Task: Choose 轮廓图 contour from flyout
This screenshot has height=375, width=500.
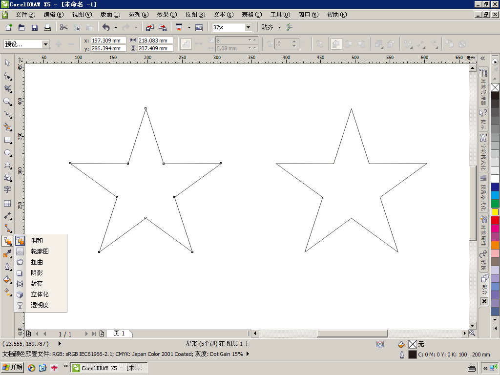Action: tap(41, 251)
